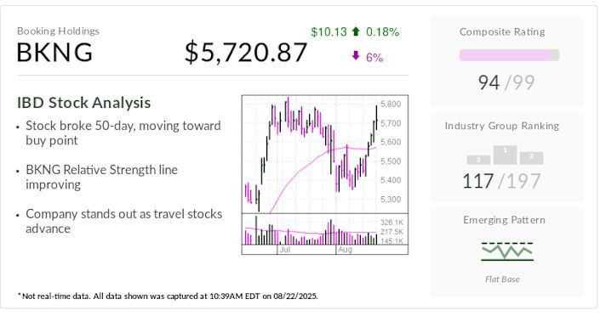Open the BKNG price chart thumbnail

325,175
